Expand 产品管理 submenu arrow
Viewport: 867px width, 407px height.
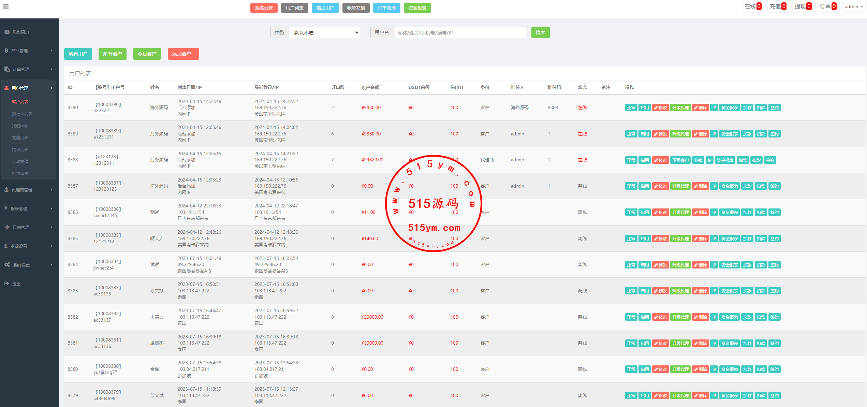click(x=52, y=50)
